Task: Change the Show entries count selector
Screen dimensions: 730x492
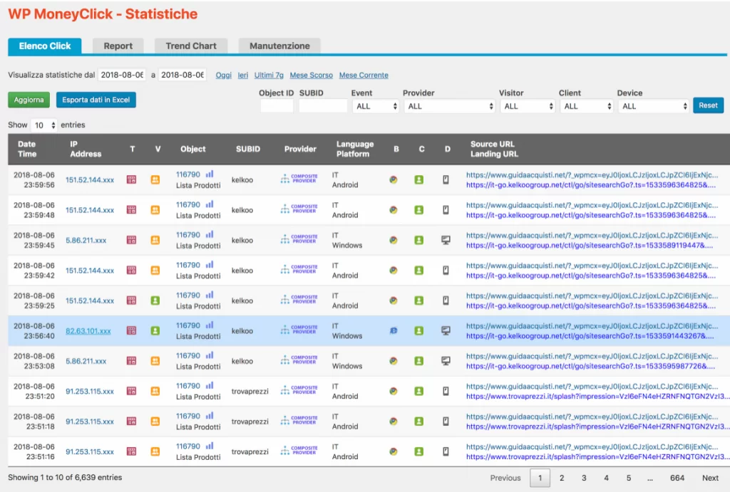Action: coord(43,125)
